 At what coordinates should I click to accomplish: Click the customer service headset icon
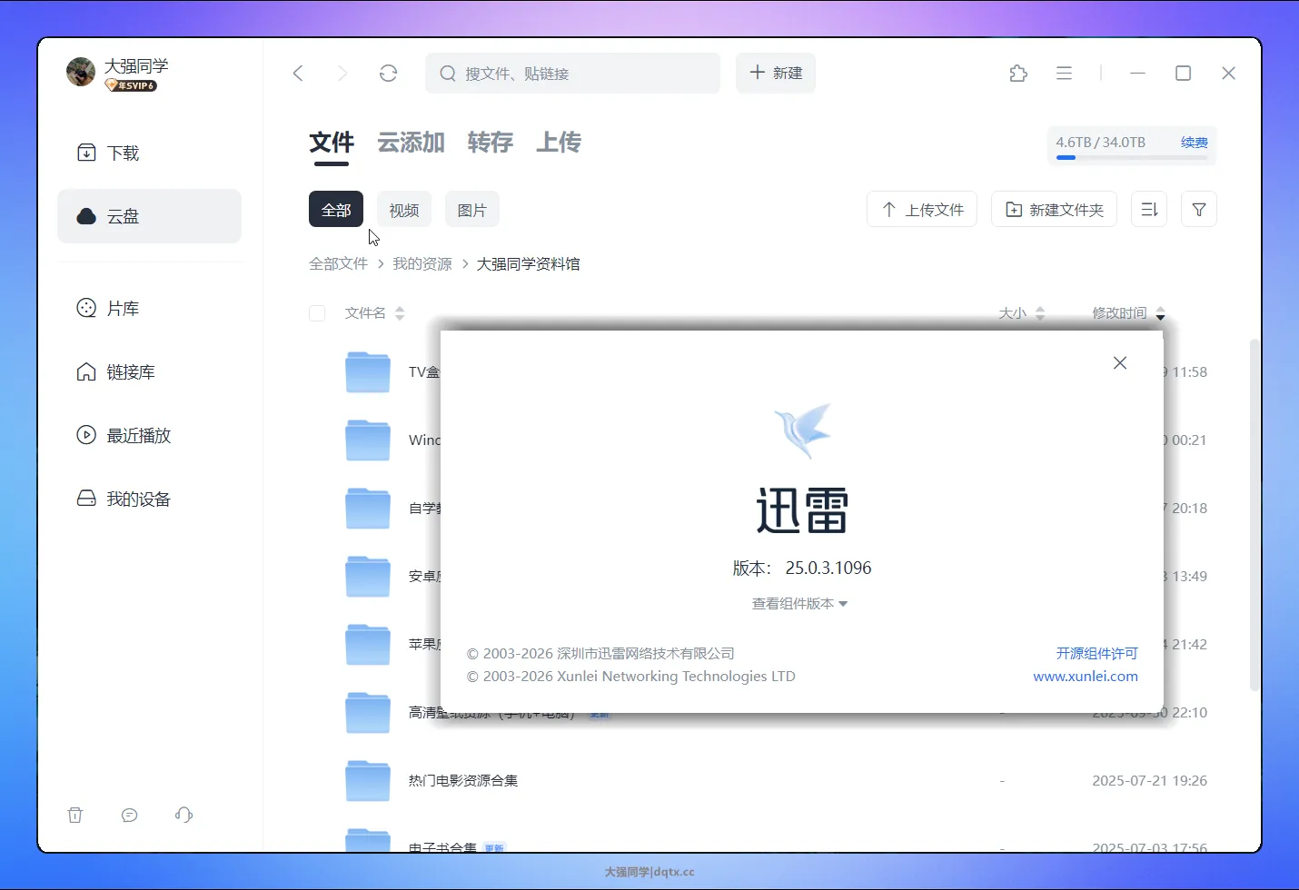[184, 815]
